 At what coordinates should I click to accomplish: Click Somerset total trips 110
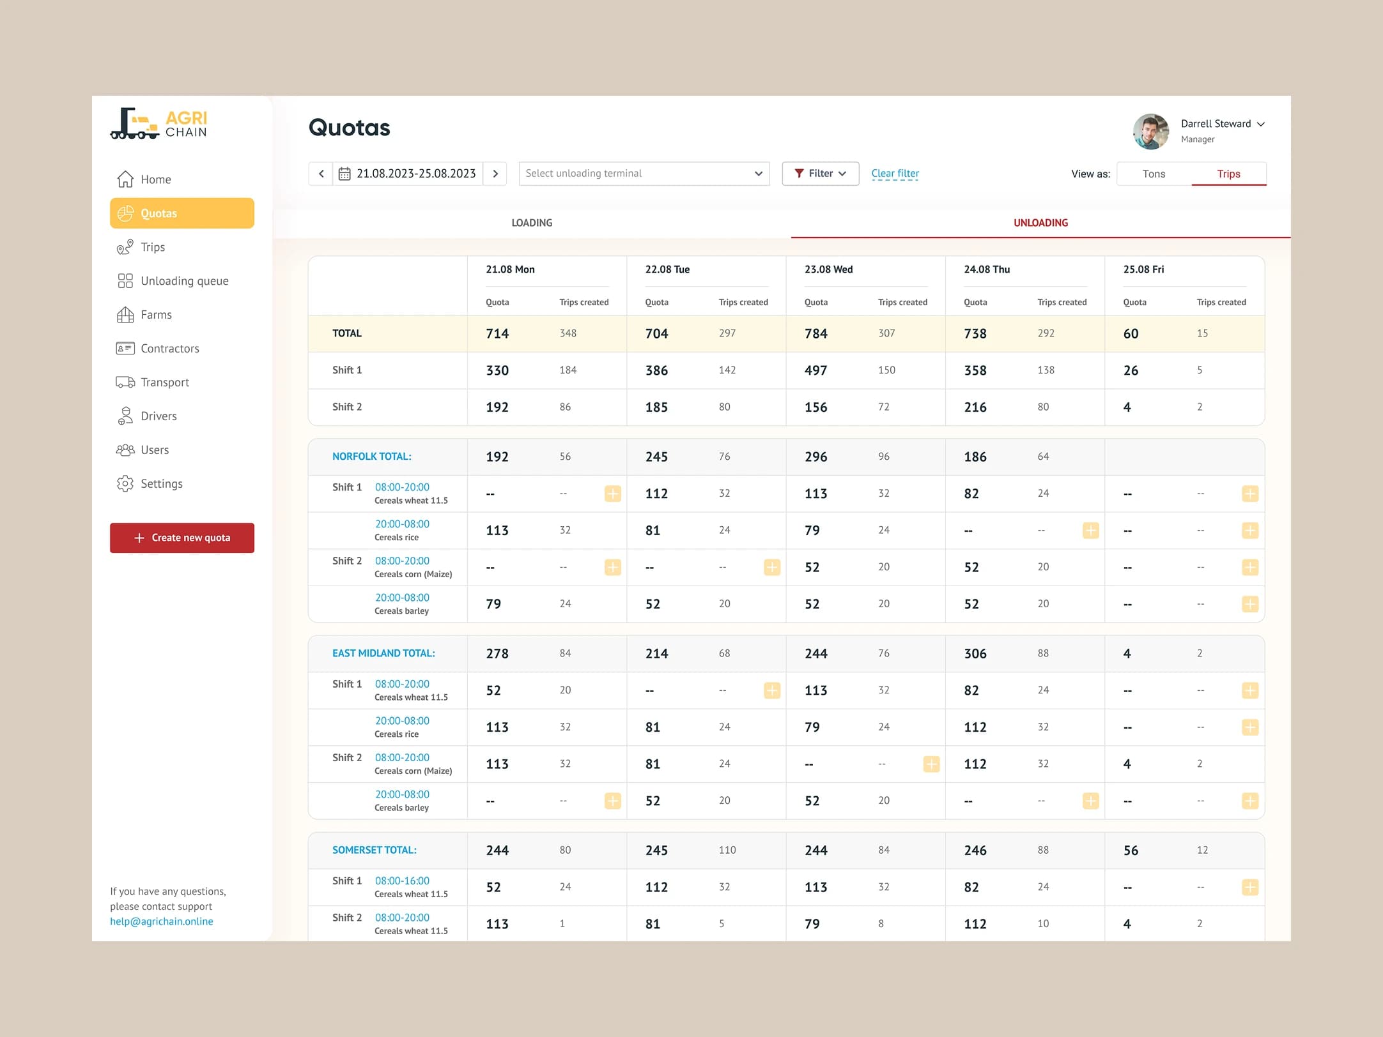click(727, 850)
